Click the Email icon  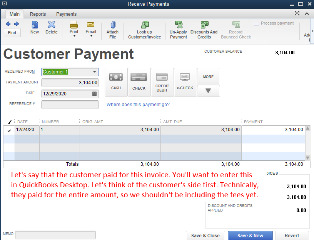pyautogui.click(x=91, y=25)
